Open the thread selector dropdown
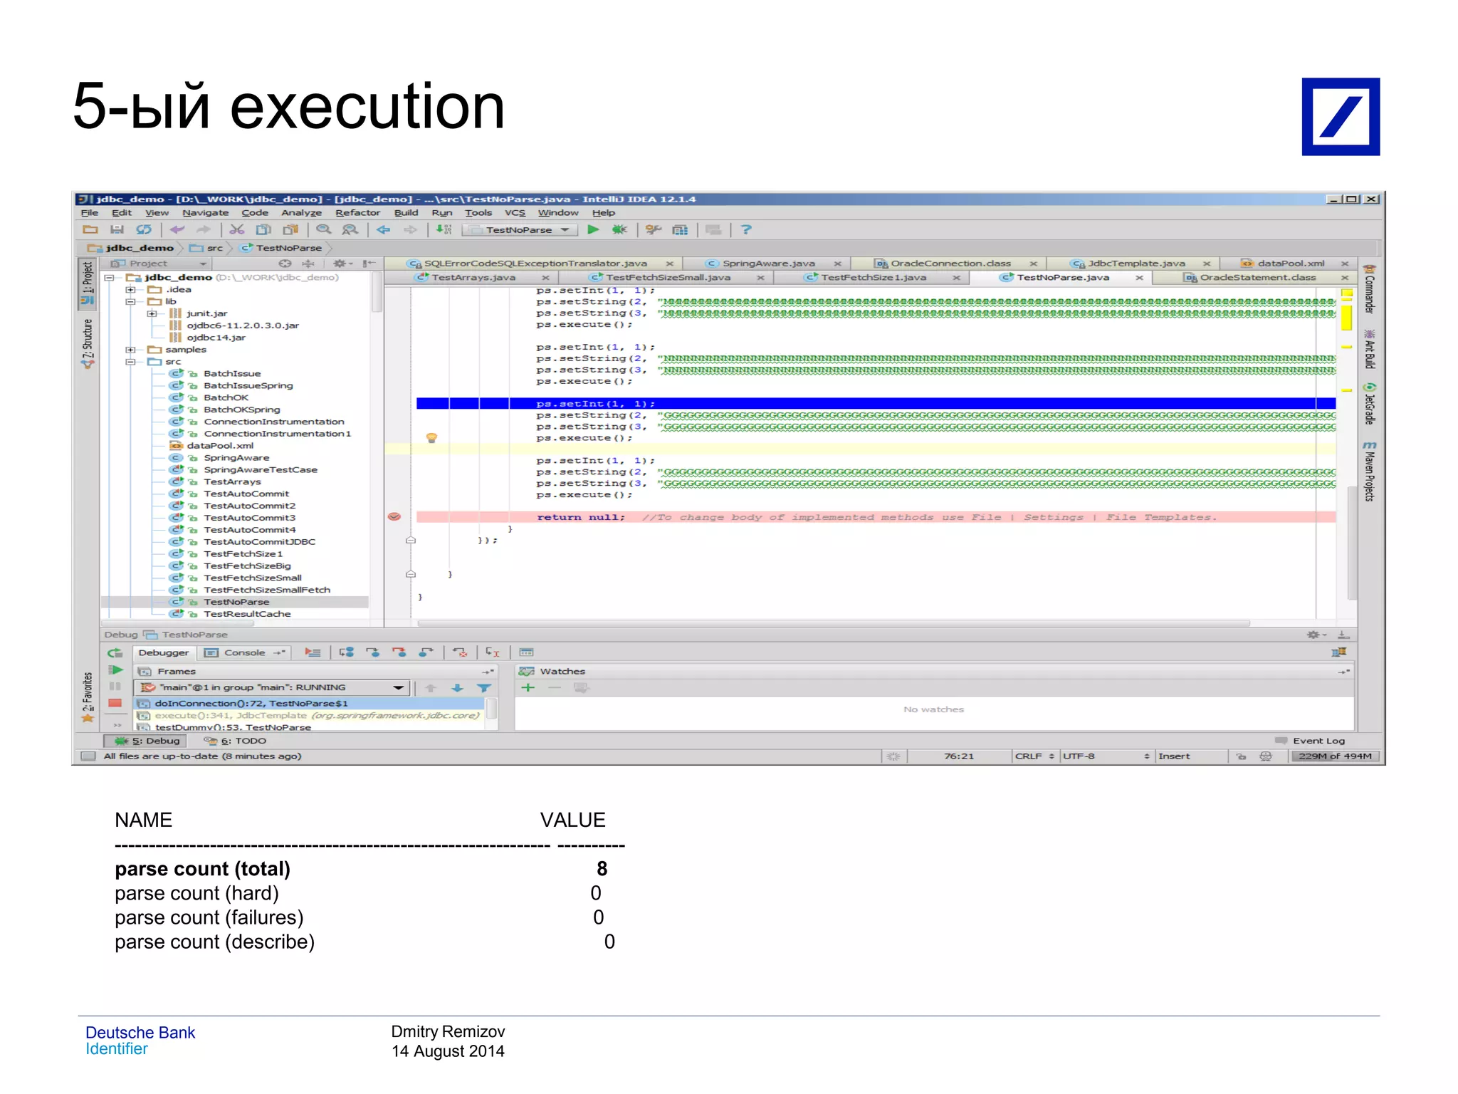 tap(273, 688)
